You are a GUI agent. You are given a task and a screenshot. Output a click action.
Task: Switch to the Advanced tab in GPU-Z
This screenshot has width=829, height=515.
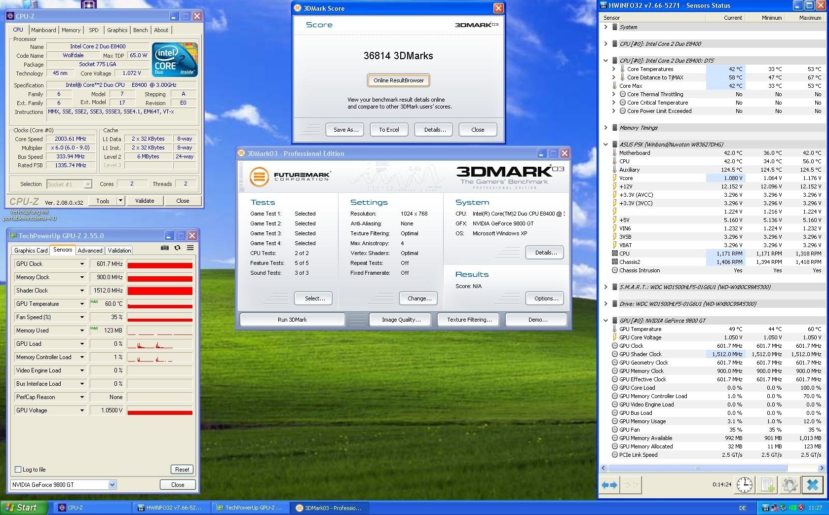[90, 250]
